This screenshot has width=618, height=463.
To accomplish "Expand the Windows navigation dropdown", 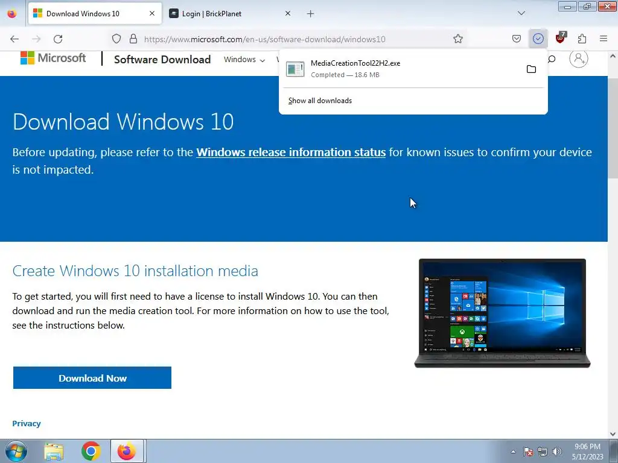I will coord(244,60).
